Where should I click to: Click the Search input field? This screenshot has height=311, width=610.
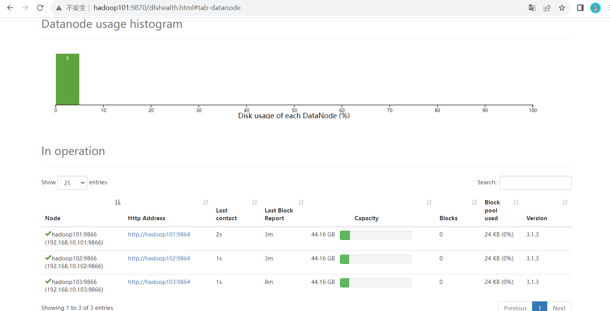pos(535,183)
